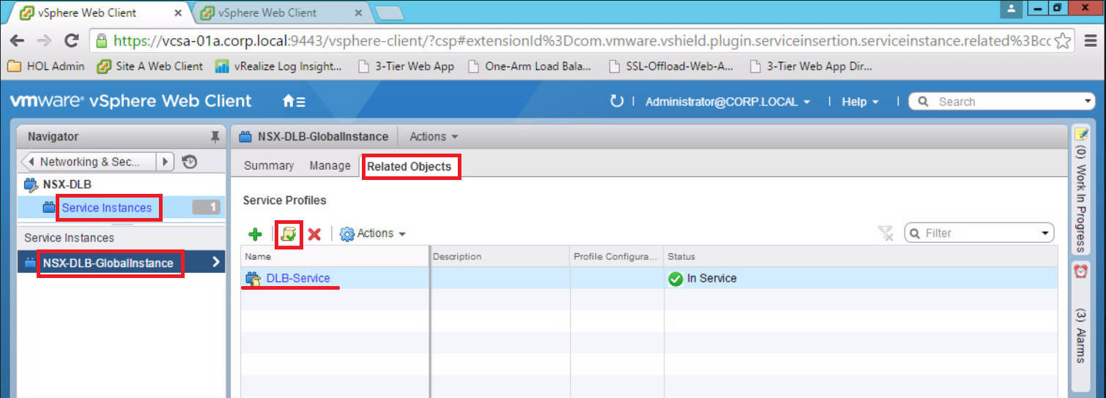This screenshot has height=398, width=1106.
Task: Switch to the Summary tab
Action: [269, 166]
